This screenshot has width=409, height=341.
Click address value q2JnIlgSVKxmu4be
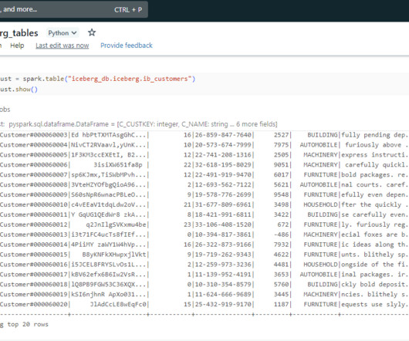click(116, 225)
